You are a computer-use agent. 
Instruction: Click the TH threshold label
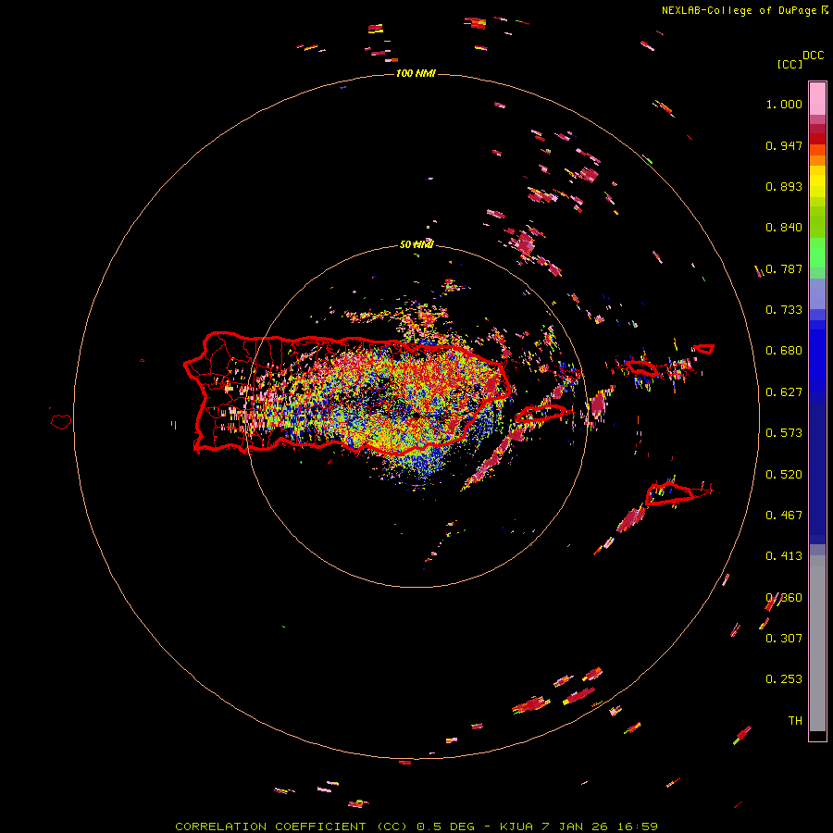pos(795,721)
